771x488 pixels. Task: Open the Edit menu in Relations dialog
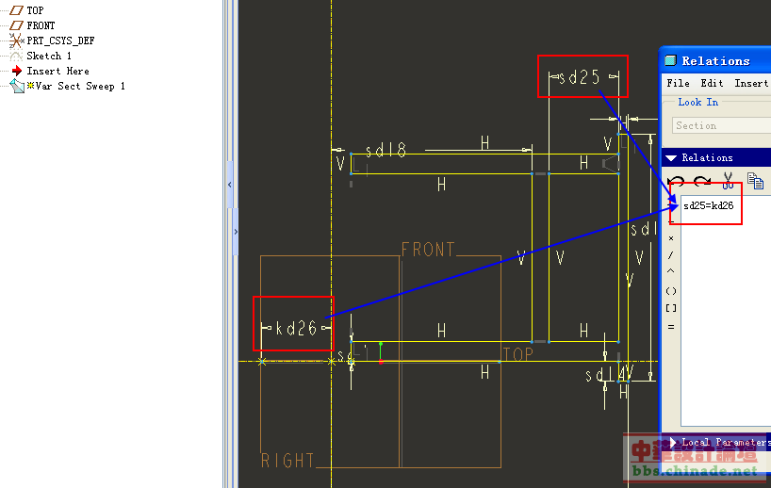point(712,83)
